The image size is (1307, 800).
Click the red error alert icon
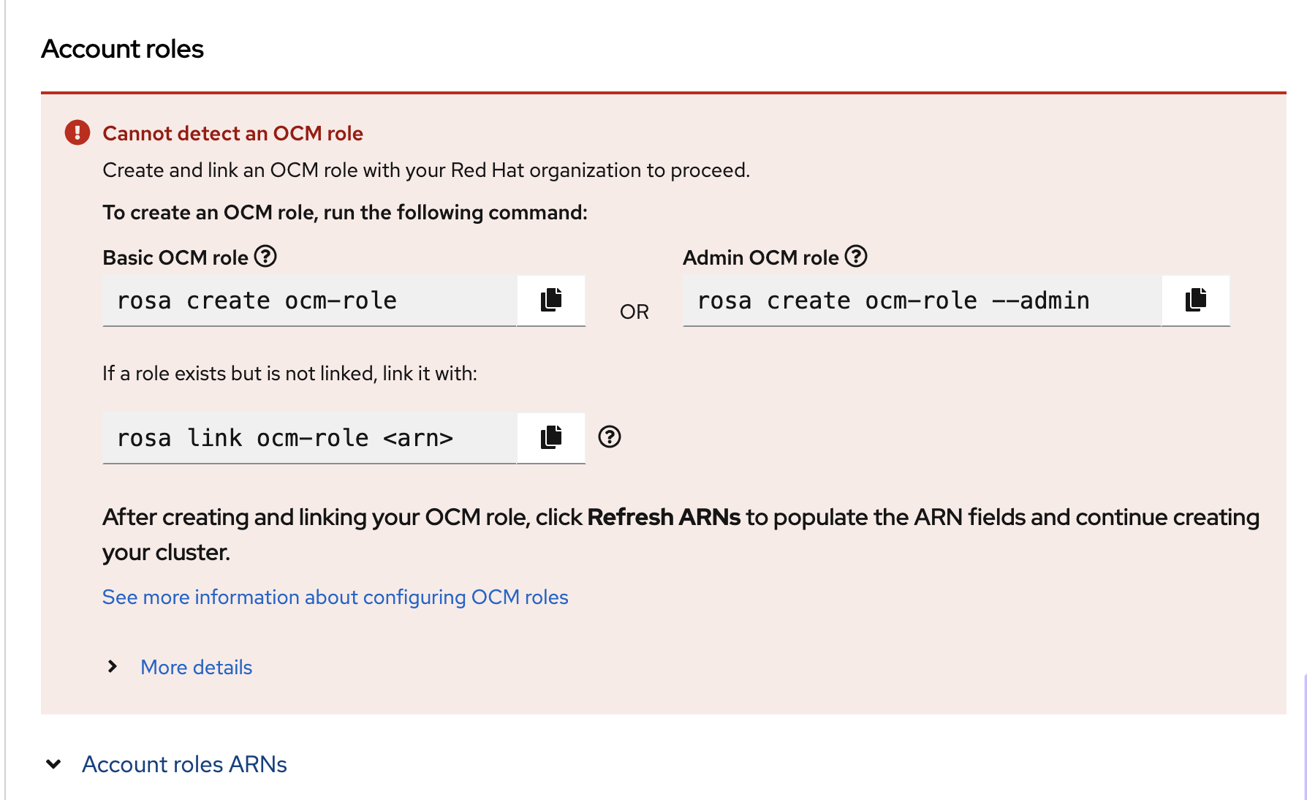[x=77, y=133]
